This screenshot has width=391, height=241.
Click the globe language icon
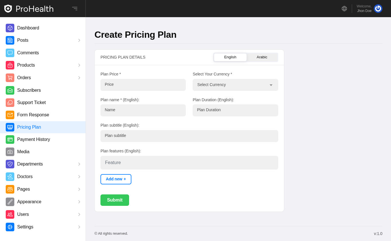click(x=344, y=9)
